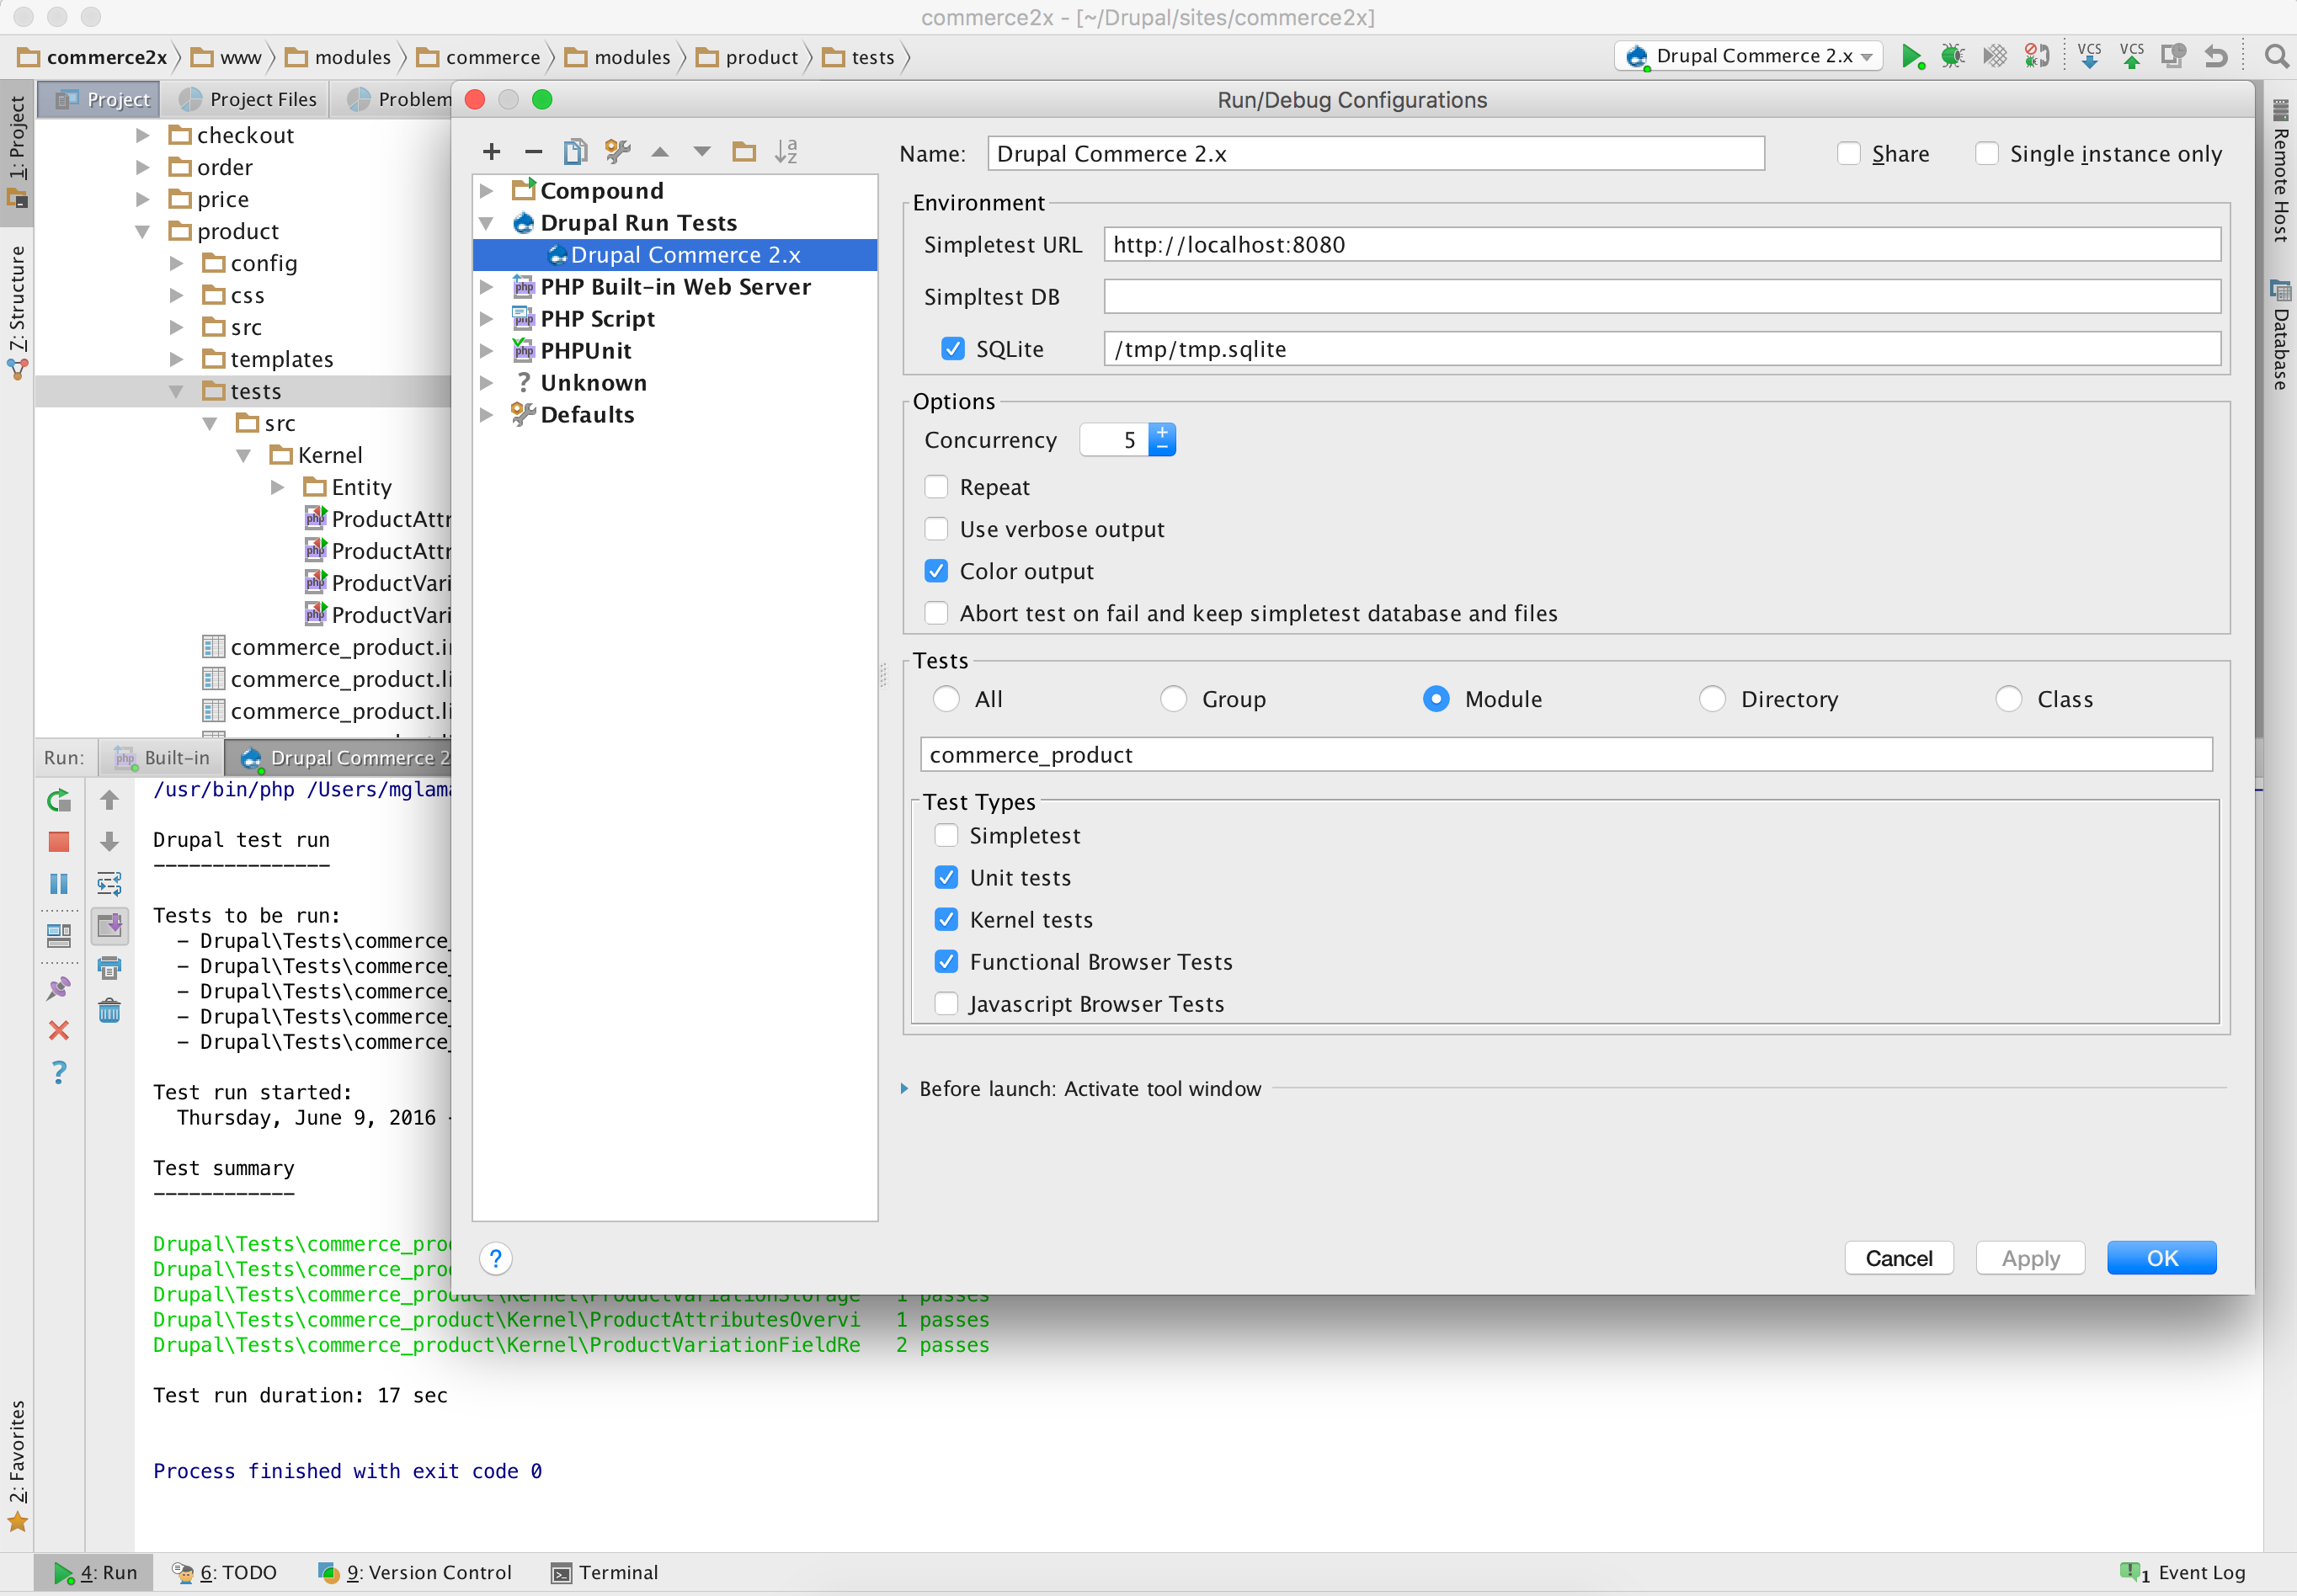
Task: Enable the Kernel tests checkbox
Action: tap(948, 919)
